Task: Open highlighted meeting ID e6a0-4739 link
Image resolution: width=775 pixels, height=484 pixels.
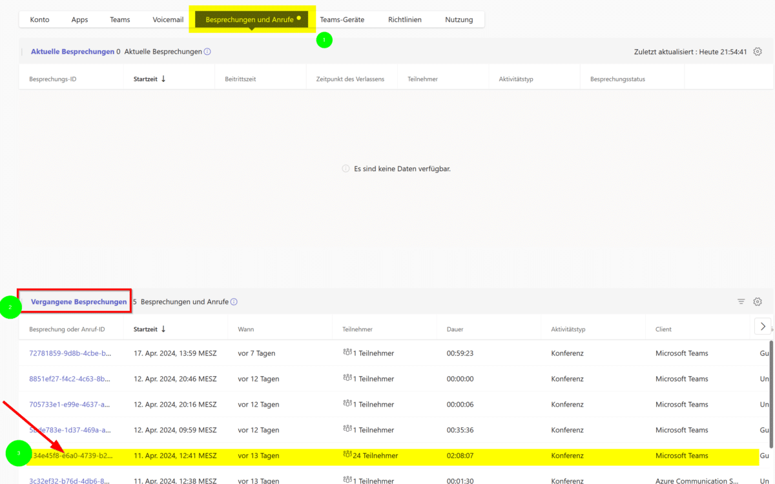Action: point(72,456)
